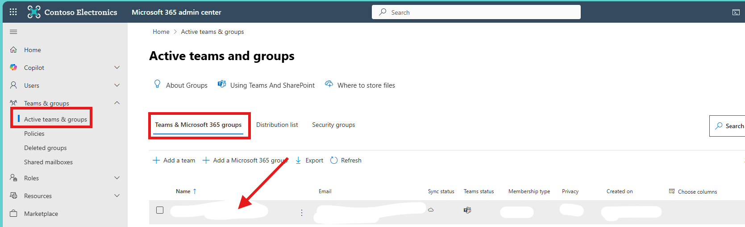745x227 pixels.
Task: Switch to Distribution list tab
Action: pos(277,125)
